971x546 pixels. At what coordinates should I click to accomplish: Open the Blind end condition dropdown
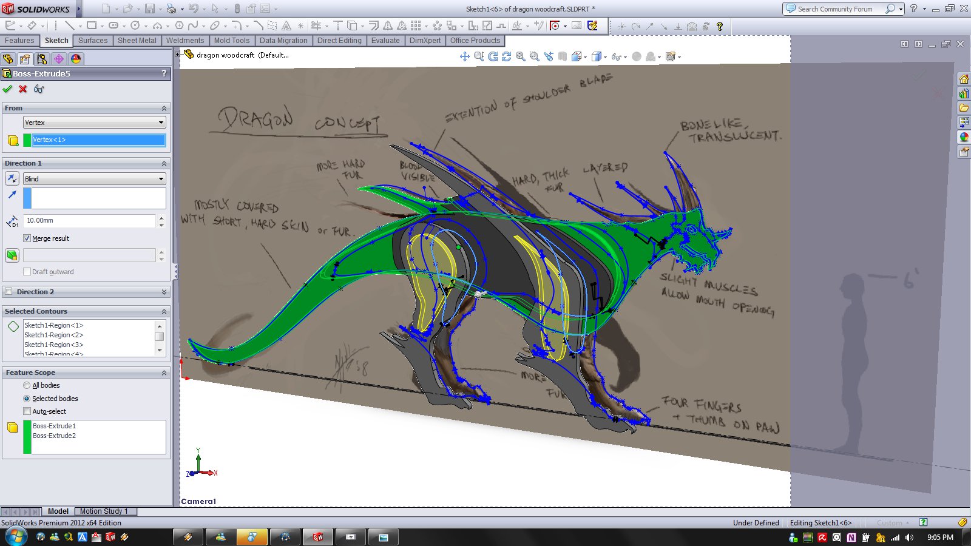click(94, 179)
